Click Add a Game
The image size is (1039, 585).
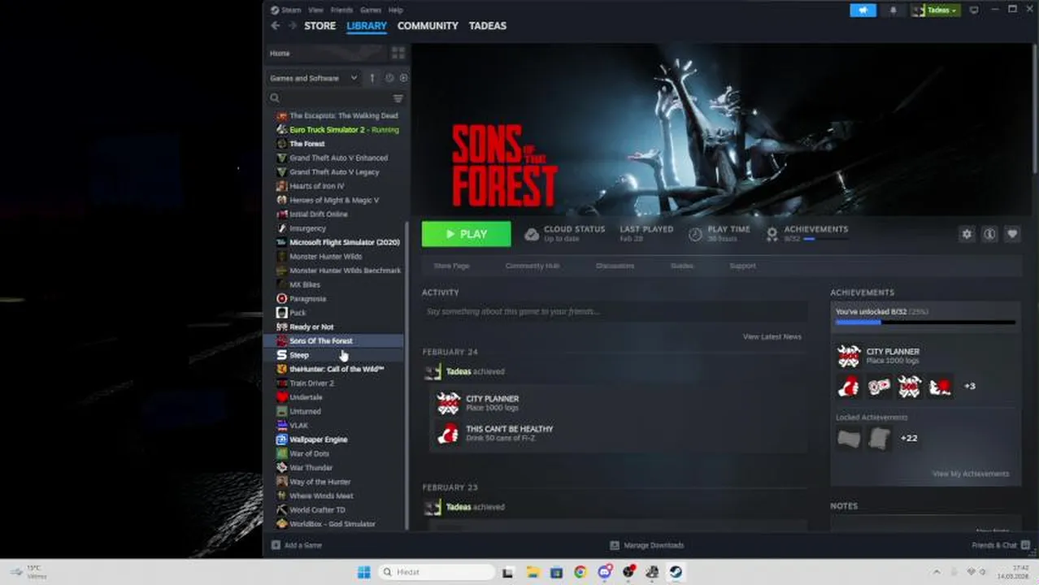(297, 545)
